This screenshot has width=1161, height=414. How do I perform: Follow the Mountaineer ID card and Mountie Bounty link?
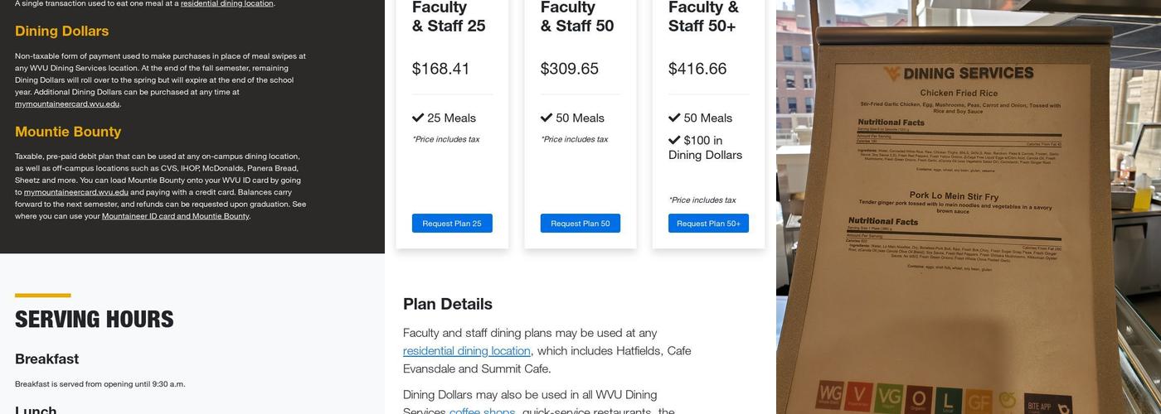[175, 216]
